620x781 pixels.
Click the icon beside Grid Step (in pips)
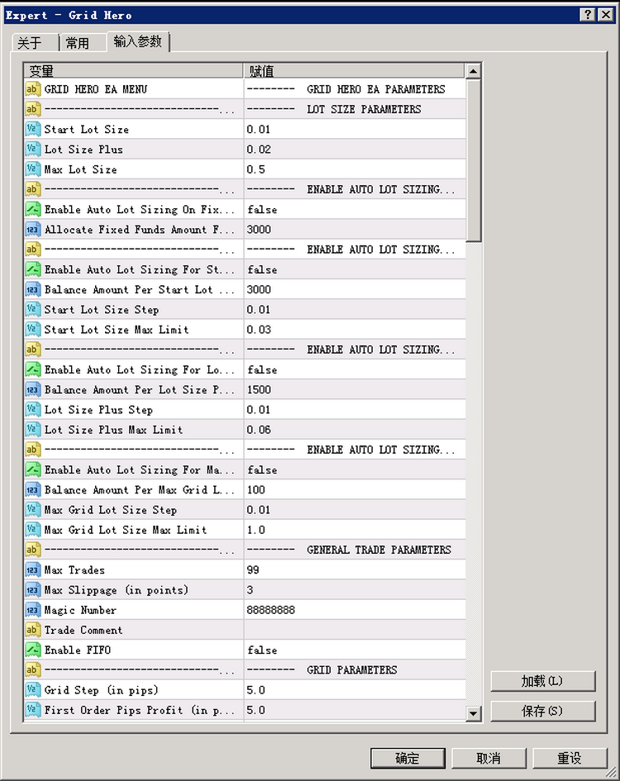(32, 690)
